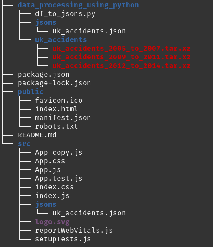Viewport: 213px width, 247px height.
Task: Select the data_processing_using_python directory name
Action: click(78, 5)
